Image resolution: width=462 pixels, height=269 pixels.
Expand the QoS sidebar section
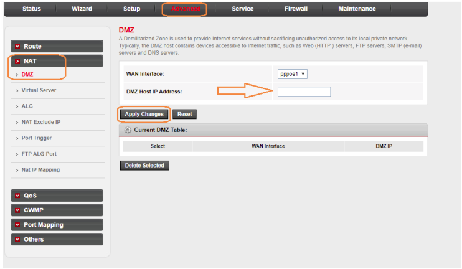(57, 196)
